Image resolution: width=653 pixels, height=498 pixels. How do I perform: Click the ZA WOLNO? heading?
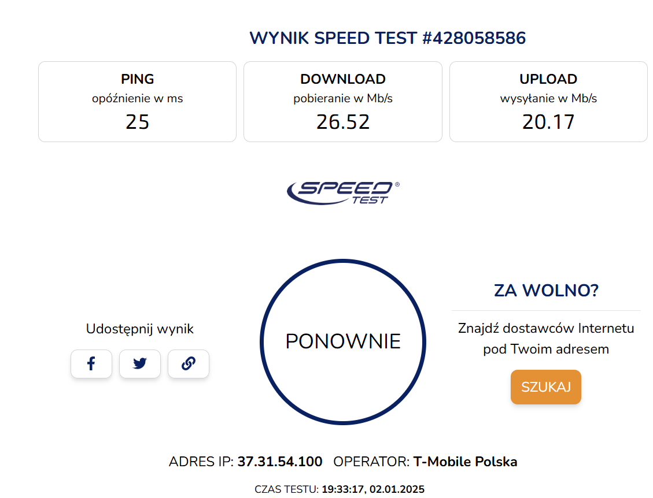(x=546, y=291)
